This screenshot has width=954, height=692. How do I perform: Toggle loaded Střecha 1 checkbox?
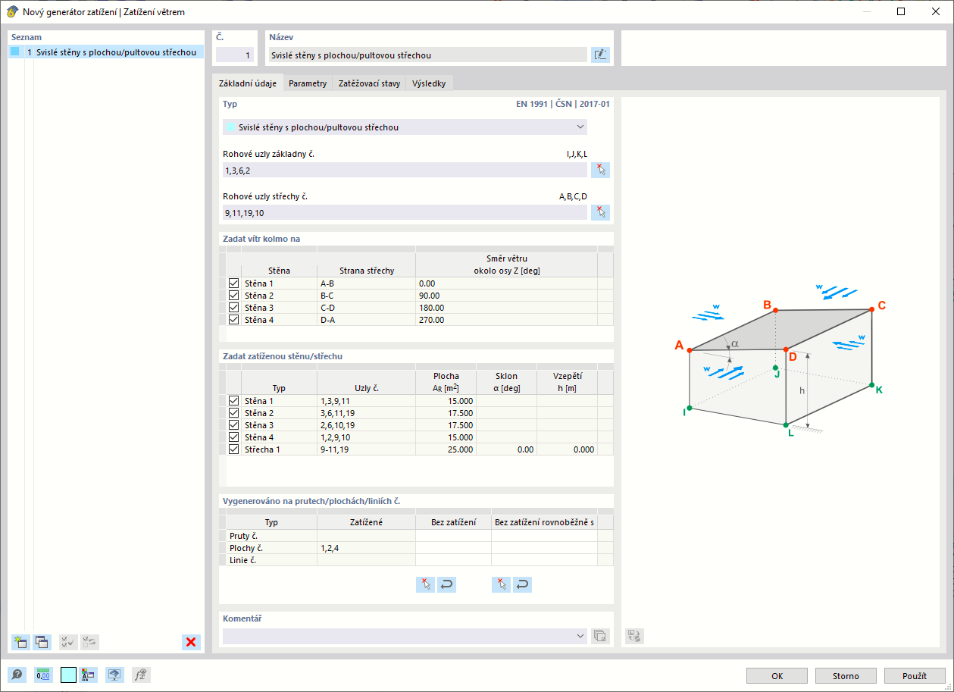point(233,449)
